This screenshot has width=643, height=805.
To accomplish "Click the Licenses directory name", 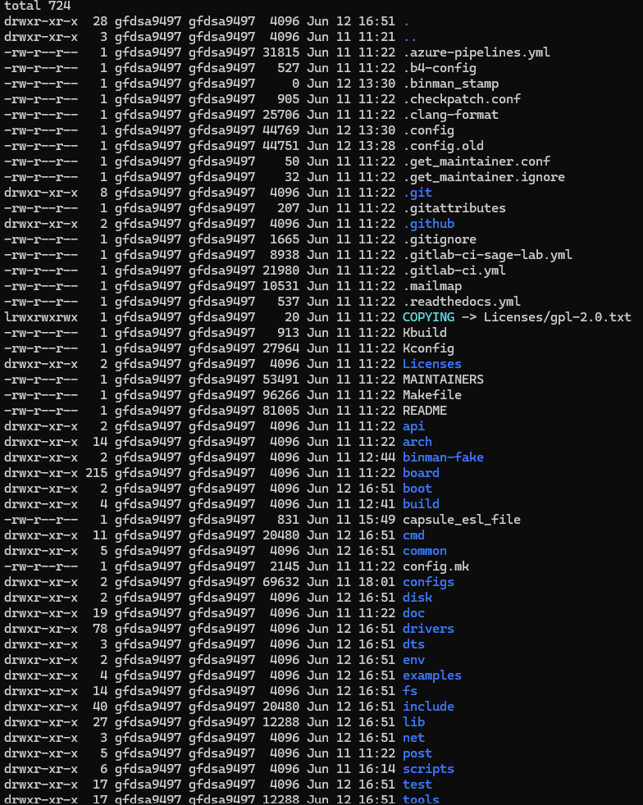I will pos(432,363).
